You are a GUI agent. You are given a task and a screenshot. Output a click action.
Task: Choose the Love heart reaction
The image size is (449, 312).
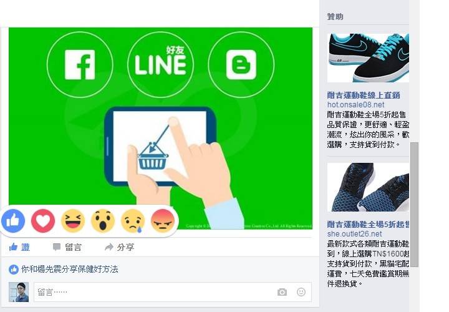[x=43, y=221]
